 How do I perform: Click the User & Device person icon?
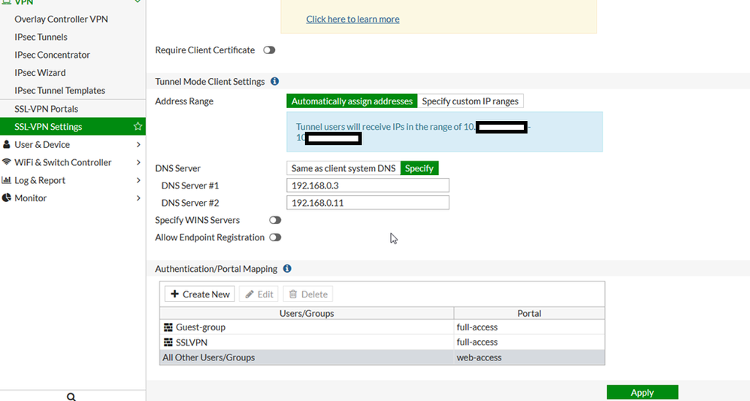[6, 144]
